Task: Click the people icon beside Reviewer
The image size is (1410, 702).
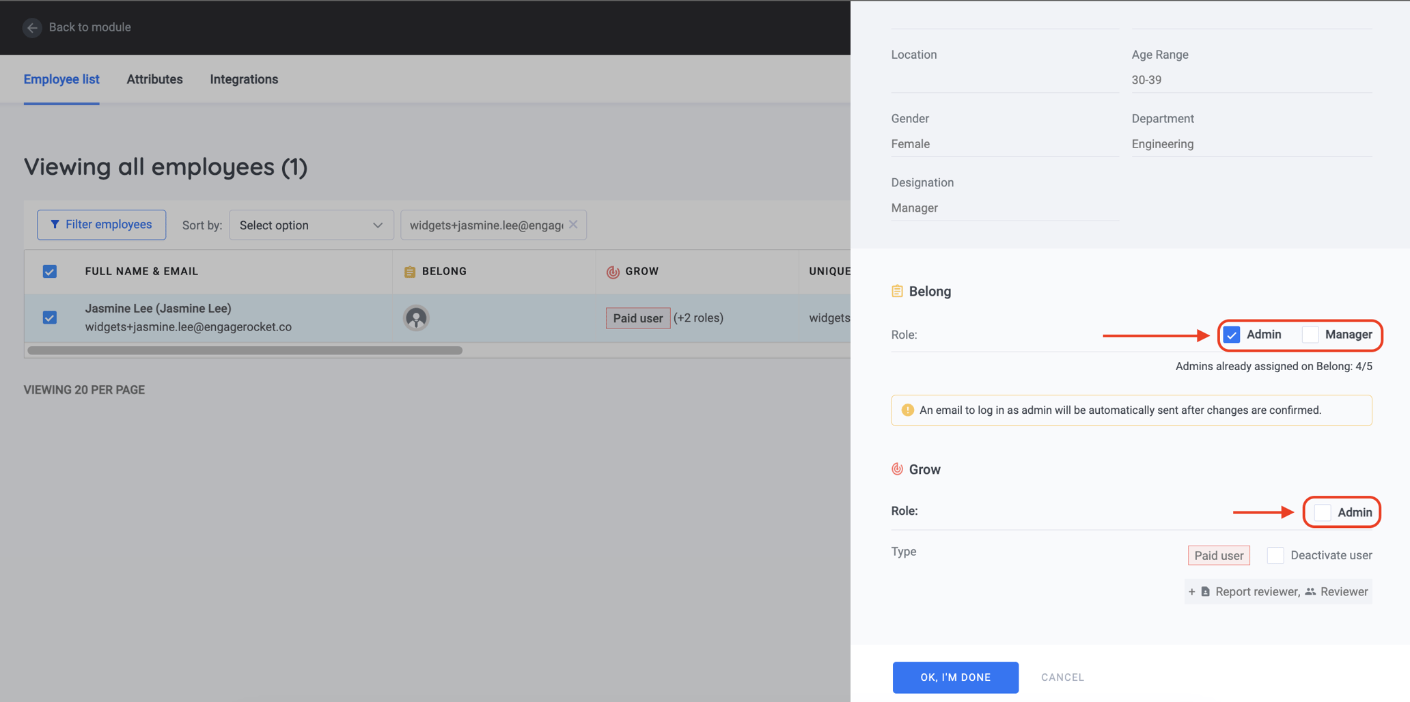Action: coord(1310,591)
